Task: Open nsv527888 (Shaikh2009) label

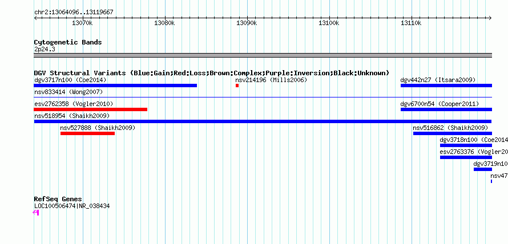Action: [98, 128]
